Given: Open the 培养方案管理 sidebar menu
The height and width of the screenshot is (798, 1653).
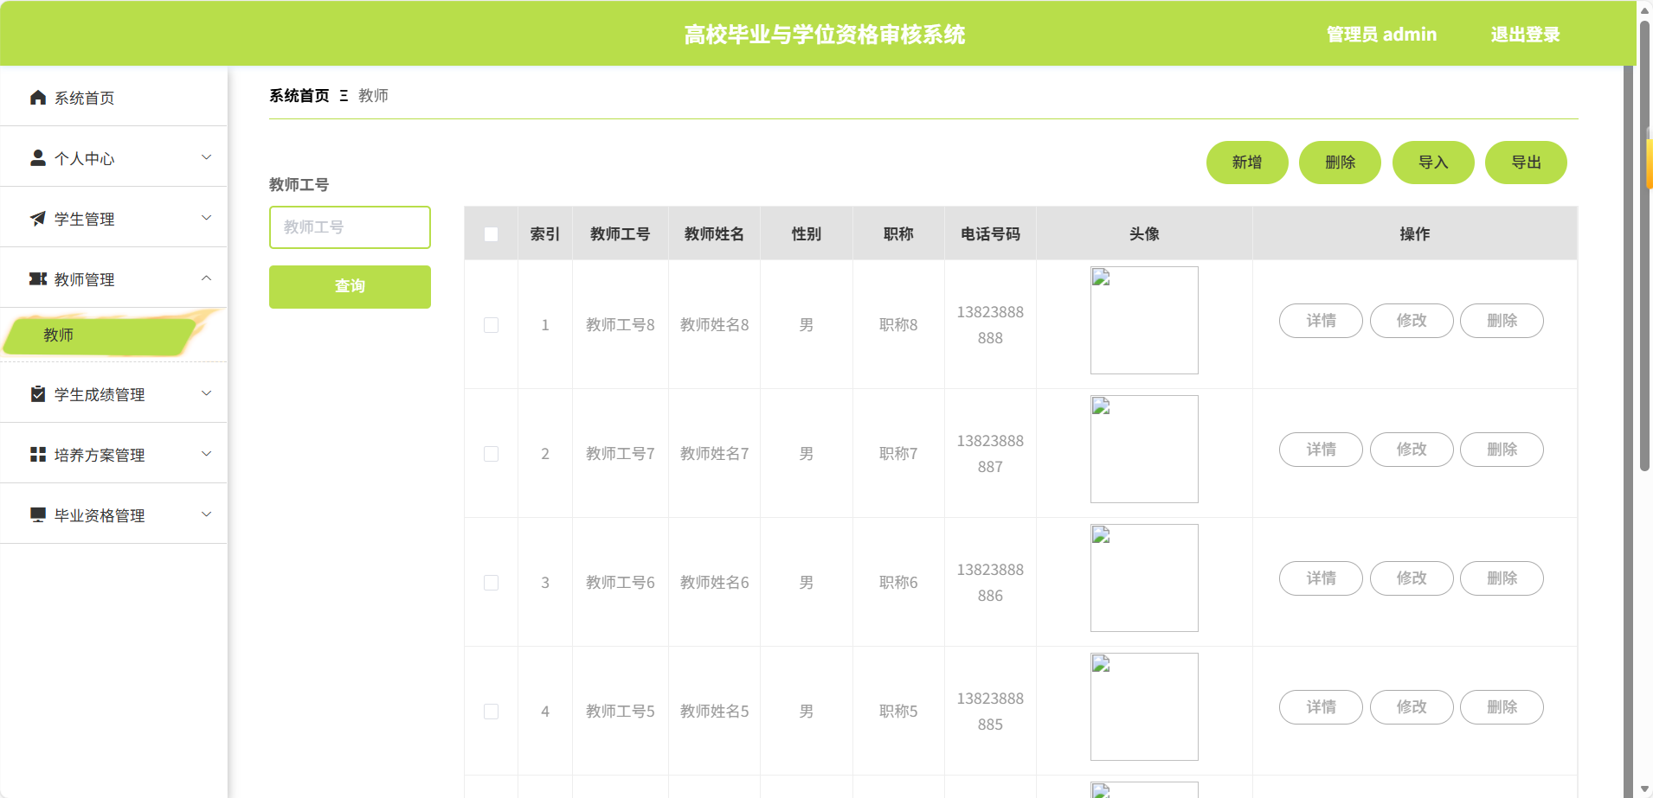Looking at the screenshot, I should pos(113,455).
